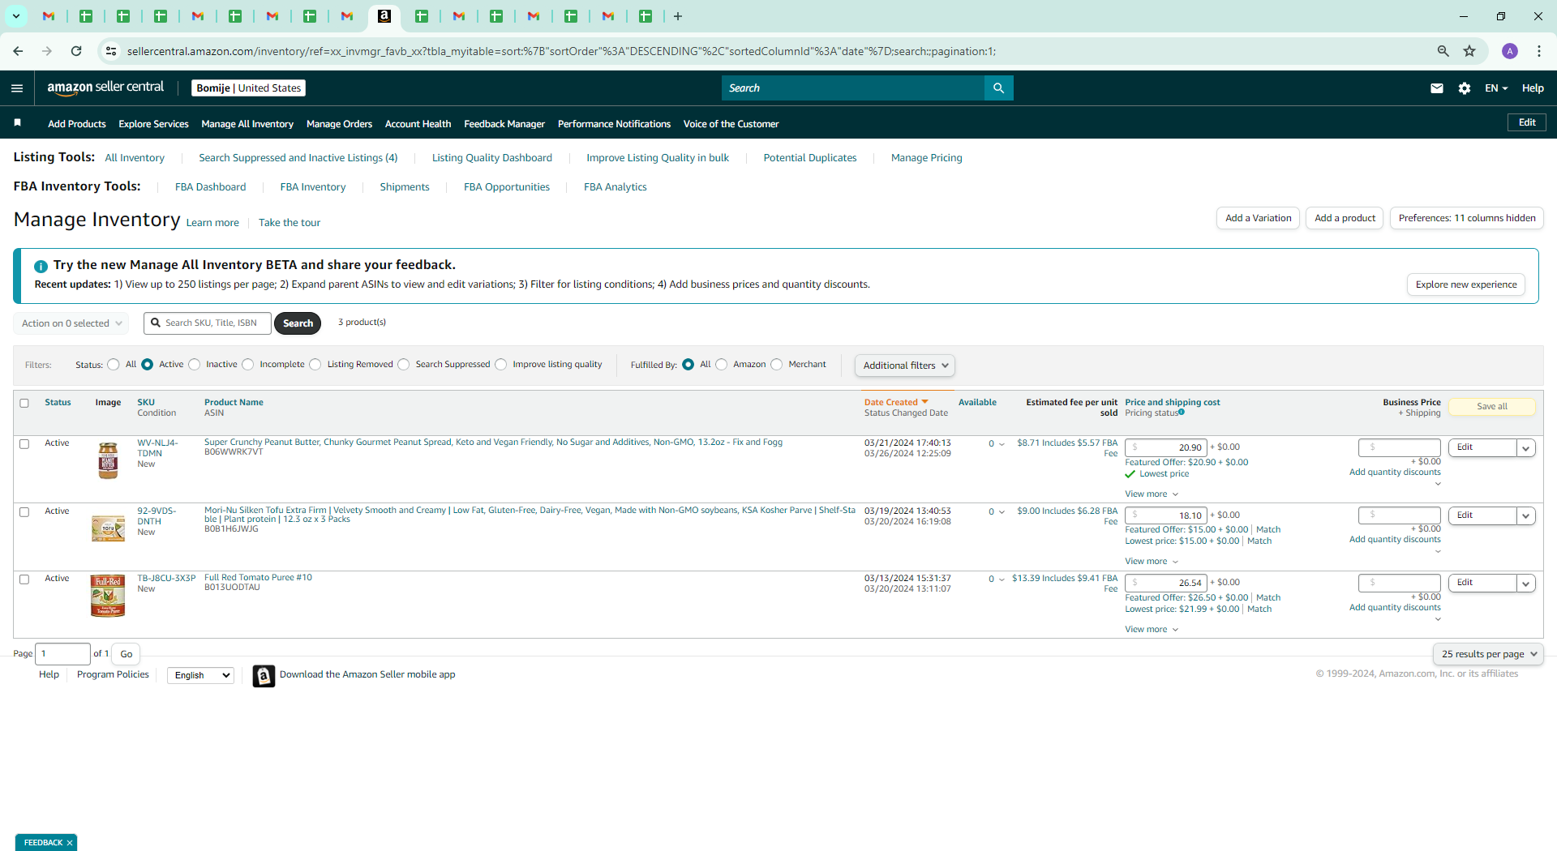Open Feedback Manager
Screen dimensions: 1557x851
pos(504,124)
